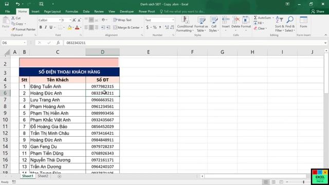Open the File tab

click(8, 11)
